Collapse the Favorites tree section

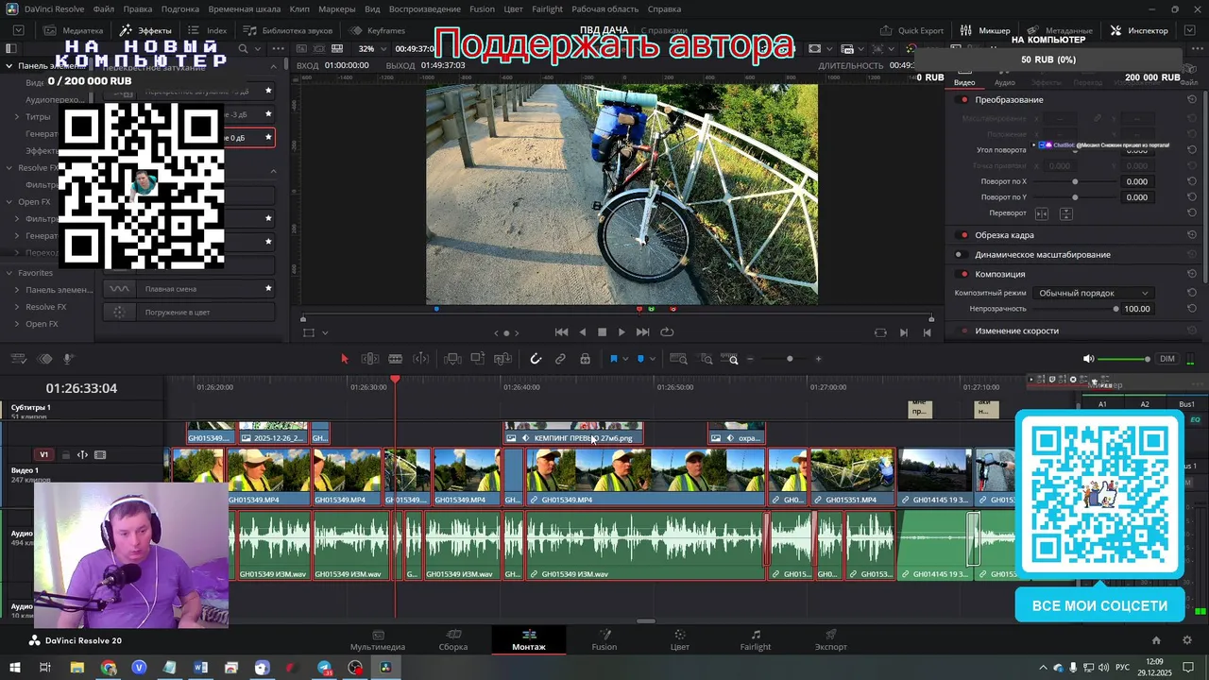tap(9, 273)
